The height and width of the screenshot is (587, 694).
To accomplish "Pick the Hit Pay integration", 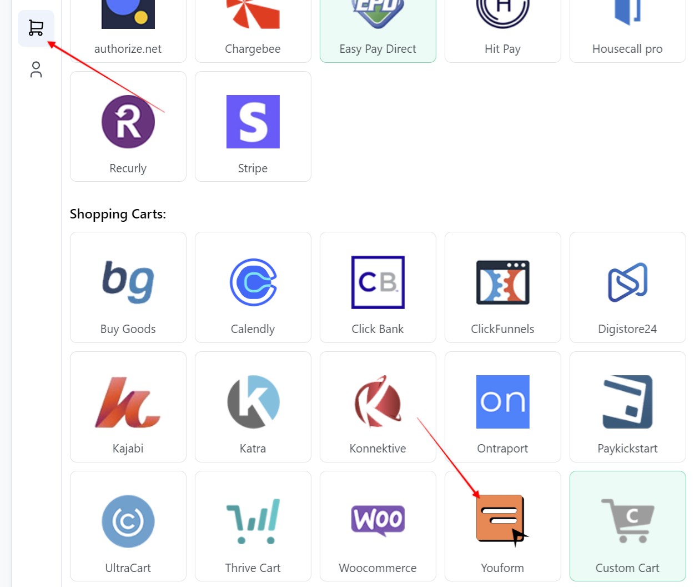I will (x=503, y=31).
